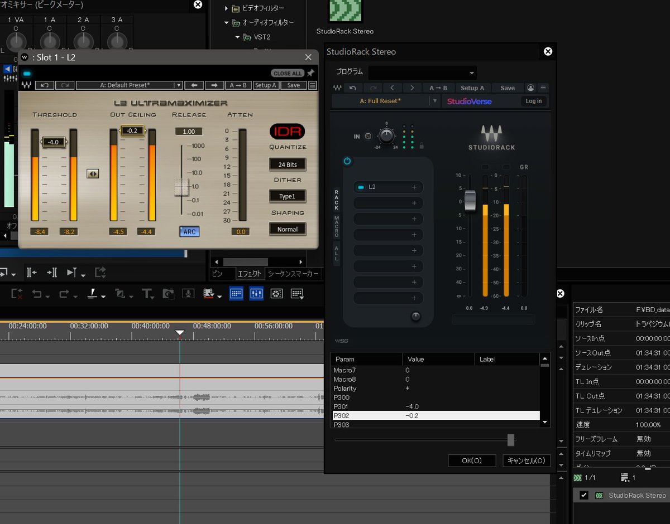Click the parameter value slider handle below the Param list
The width and height of the screenshot is (670, 524).
click(510, 440)
